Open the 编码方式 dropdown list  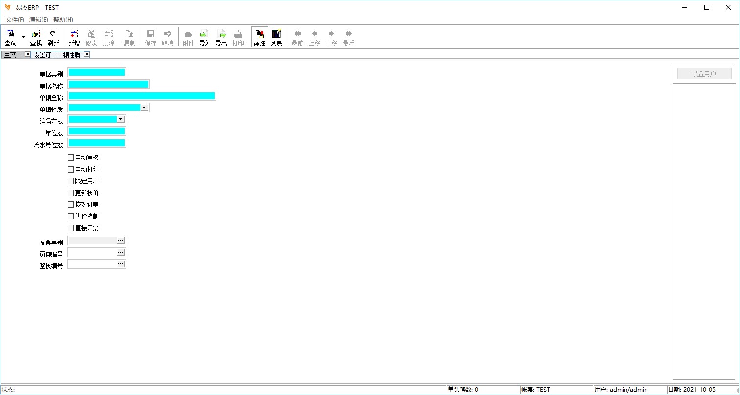pyautogui.click(x=121, y=119)
